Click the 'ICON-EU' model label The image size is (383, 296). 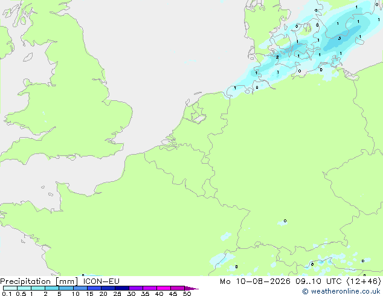[101, 281]
